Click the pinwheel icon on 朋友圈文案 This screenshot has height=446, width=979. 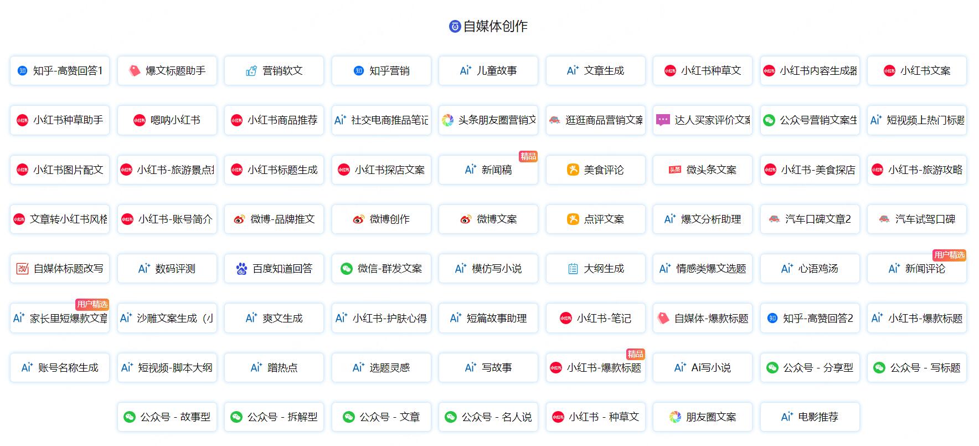675,417
